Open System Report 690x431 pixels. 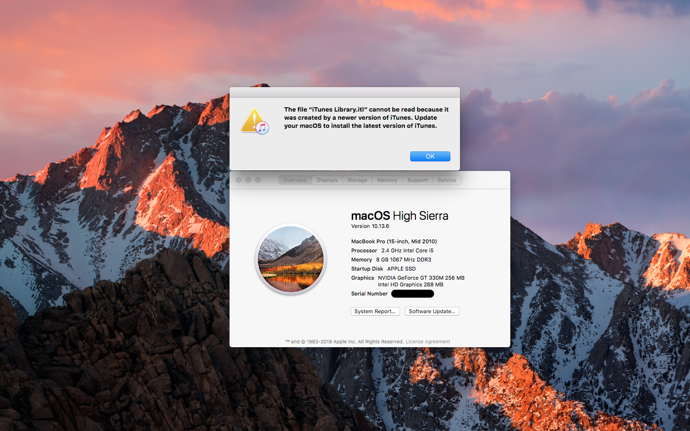click(375, 311)
